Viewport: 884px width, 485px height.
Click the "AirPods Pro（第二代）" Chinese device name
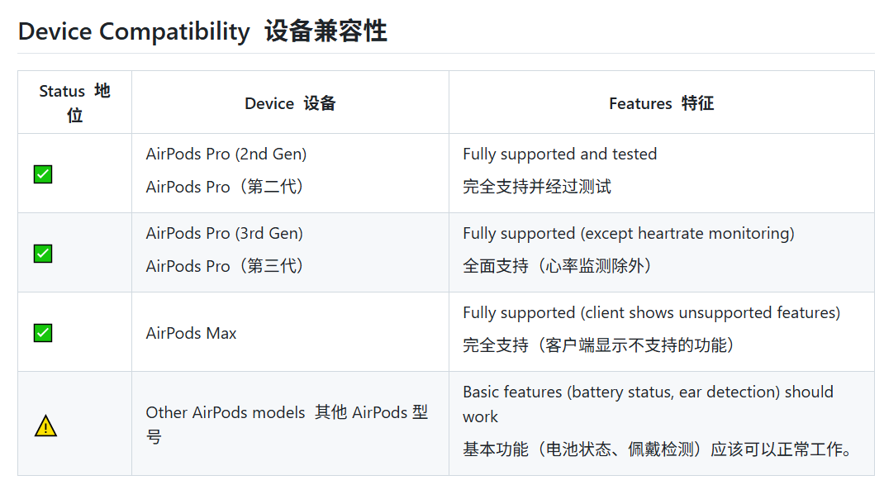pyautogui.click(x=226, y=187)
